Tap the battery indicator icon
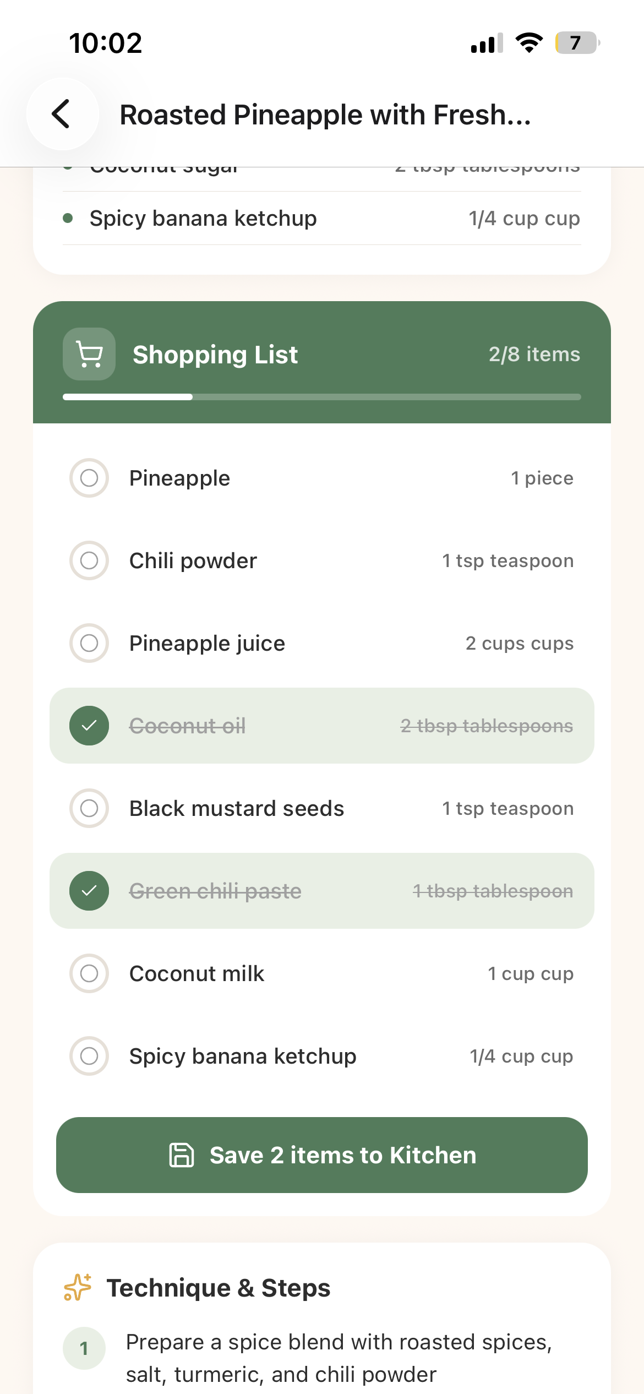Image resolution: width=644 pixels, height=1394 pixels. click(577, 42)
